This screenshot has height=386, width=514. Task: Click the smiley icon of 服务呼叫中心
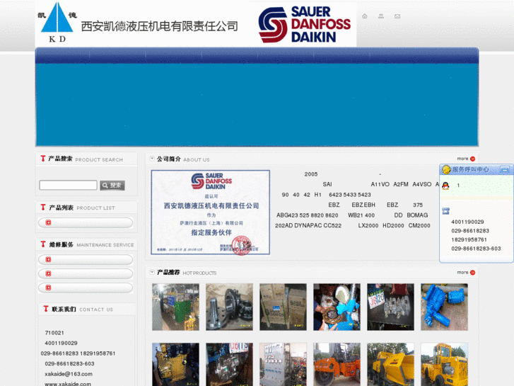click(446, 169)
